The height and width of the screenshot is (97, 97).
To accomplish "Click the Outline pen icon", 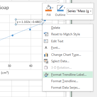I will (x=60, y=8).
